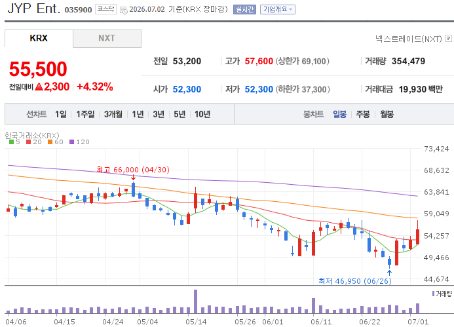The height and width of the screenshot is (327, 454).
Task: Select the 1주일 line chart period
Action: click(85, 114)
